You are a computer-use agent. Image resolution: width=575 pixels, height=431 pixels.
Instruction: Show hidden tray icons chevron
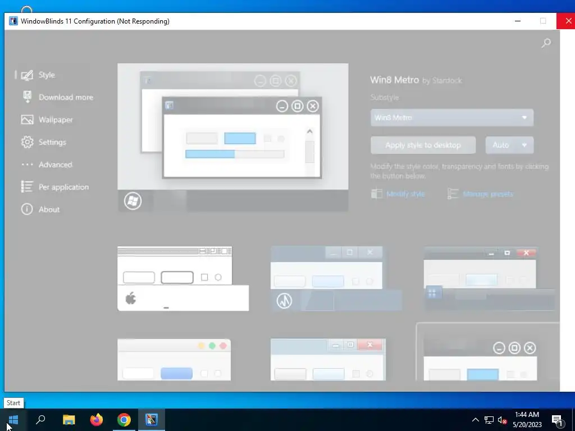point(475,420)
